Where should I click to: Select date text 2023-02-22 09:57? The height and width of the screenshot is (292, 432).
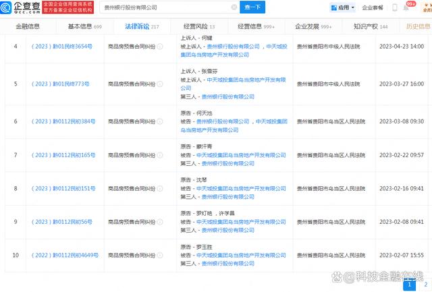point(402,155)
